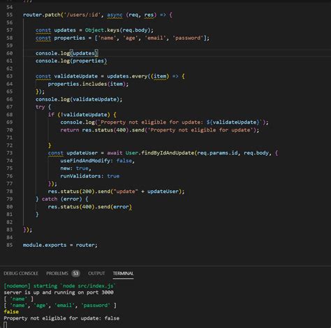Viewport: 331px width, 328px height.
Task: Click 'return res.status(400)' on line 70
Action: pyautogui.click(x=94, y=130)
